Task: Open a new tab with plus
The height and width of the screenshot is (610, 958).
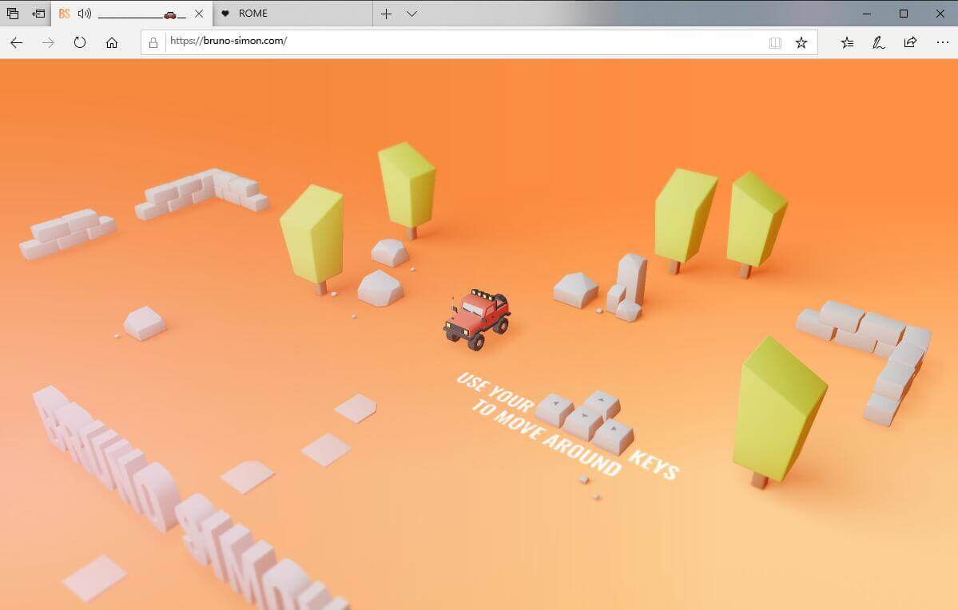Action: click(386, 14)
